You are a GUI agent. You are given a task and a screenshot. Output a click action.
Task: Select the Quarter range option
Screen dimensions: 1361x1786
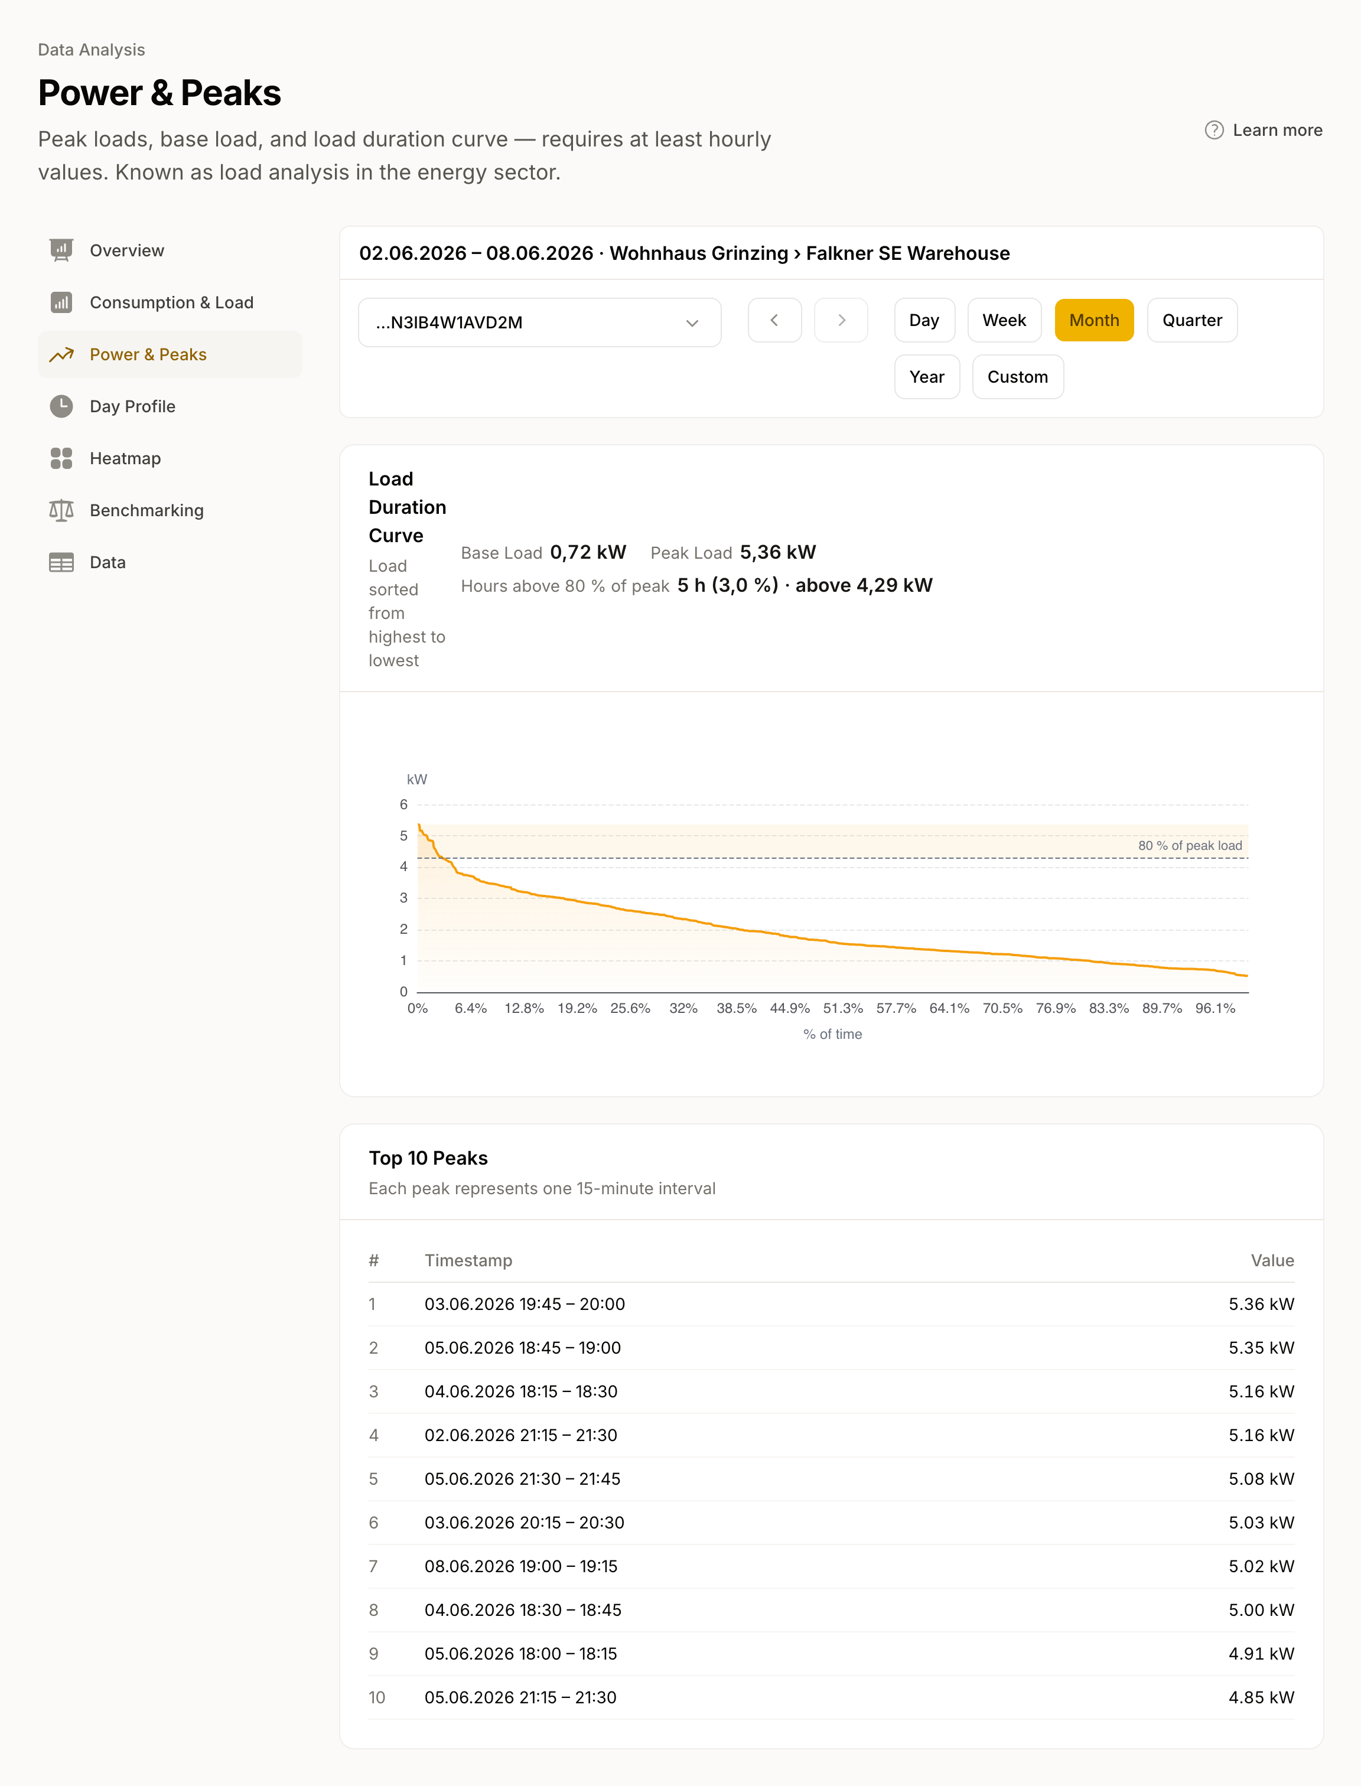1193,321
